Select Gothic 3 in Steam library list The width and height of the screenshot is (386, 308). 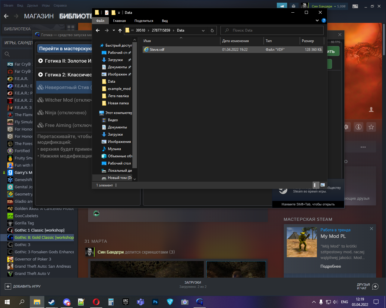pos(23,245)
